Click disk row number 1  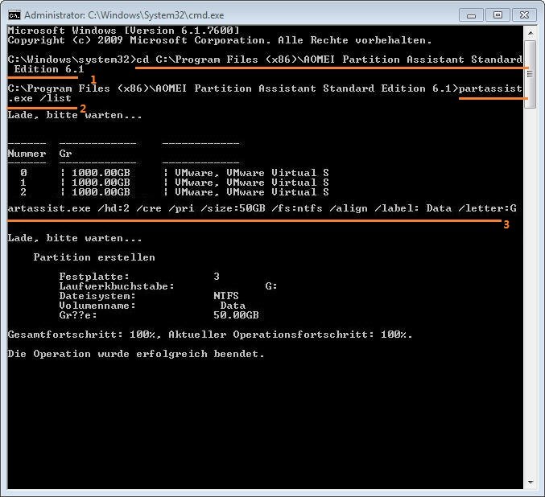click(x=23, y=183)
